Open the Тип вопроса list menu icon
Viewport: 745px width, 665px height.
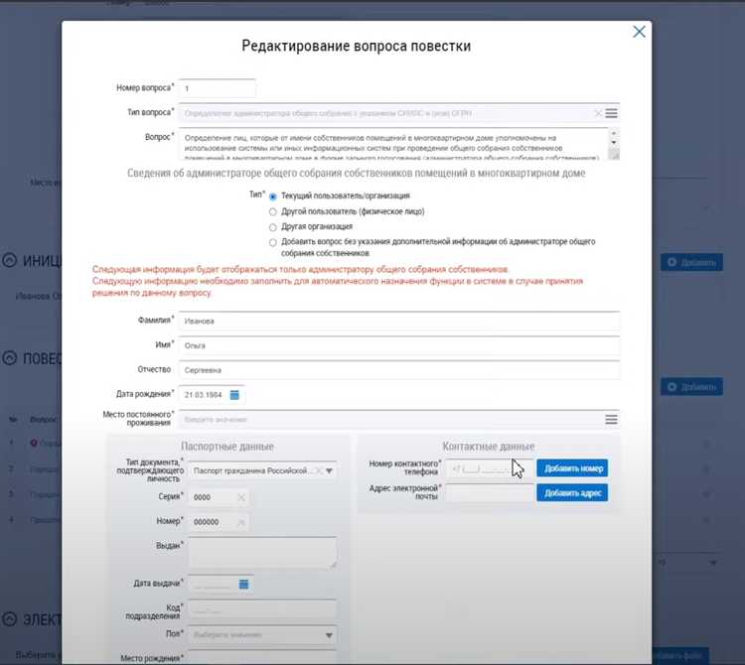(612, 113)
